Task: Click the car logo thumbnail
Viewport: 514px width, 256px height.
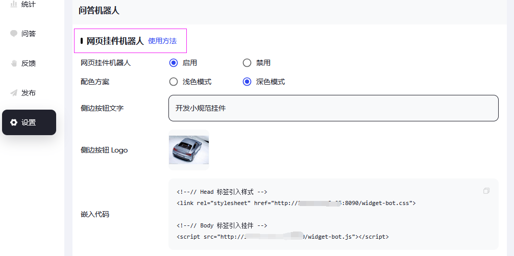Action: pos(189,150)
